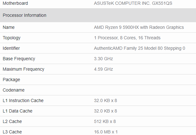Image resolution: width=196 pixels, height=135 pixels.
Task: Click the ASUSTeK GX551QS motherboard value
Action: (133, 3)
